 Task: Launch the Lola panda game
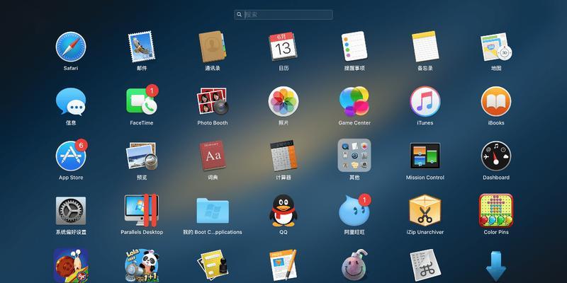(142, 266)
